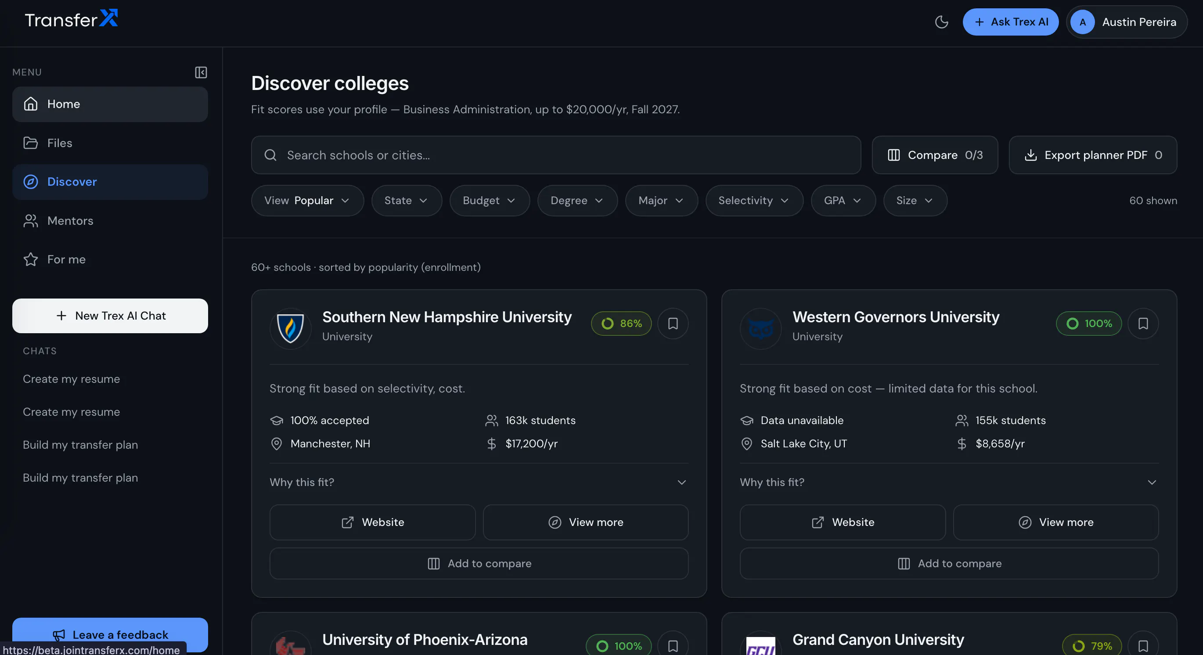Click Grand Canyon University 79% badge
The height and width of the screenshot is (655, 1203).
click(1092, 646)
